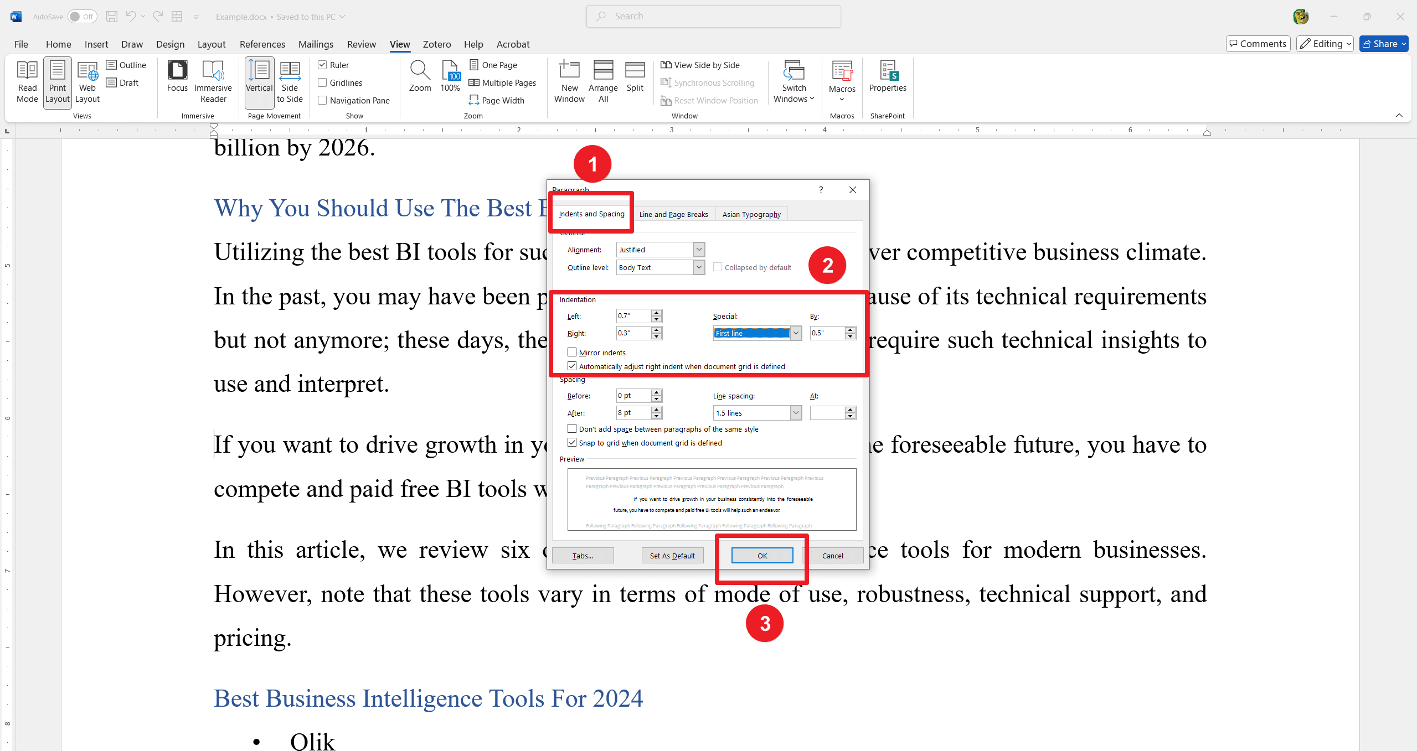Toggle Mirror indents checkbox

571,352
